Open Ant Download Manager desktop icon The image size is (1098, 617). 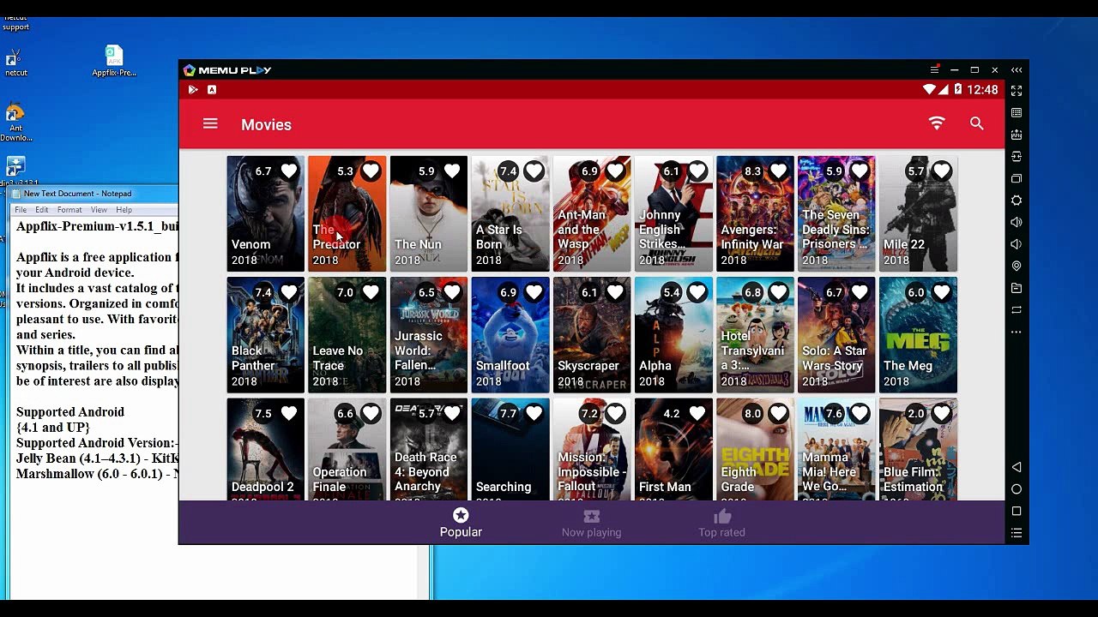tap(15, 123)
